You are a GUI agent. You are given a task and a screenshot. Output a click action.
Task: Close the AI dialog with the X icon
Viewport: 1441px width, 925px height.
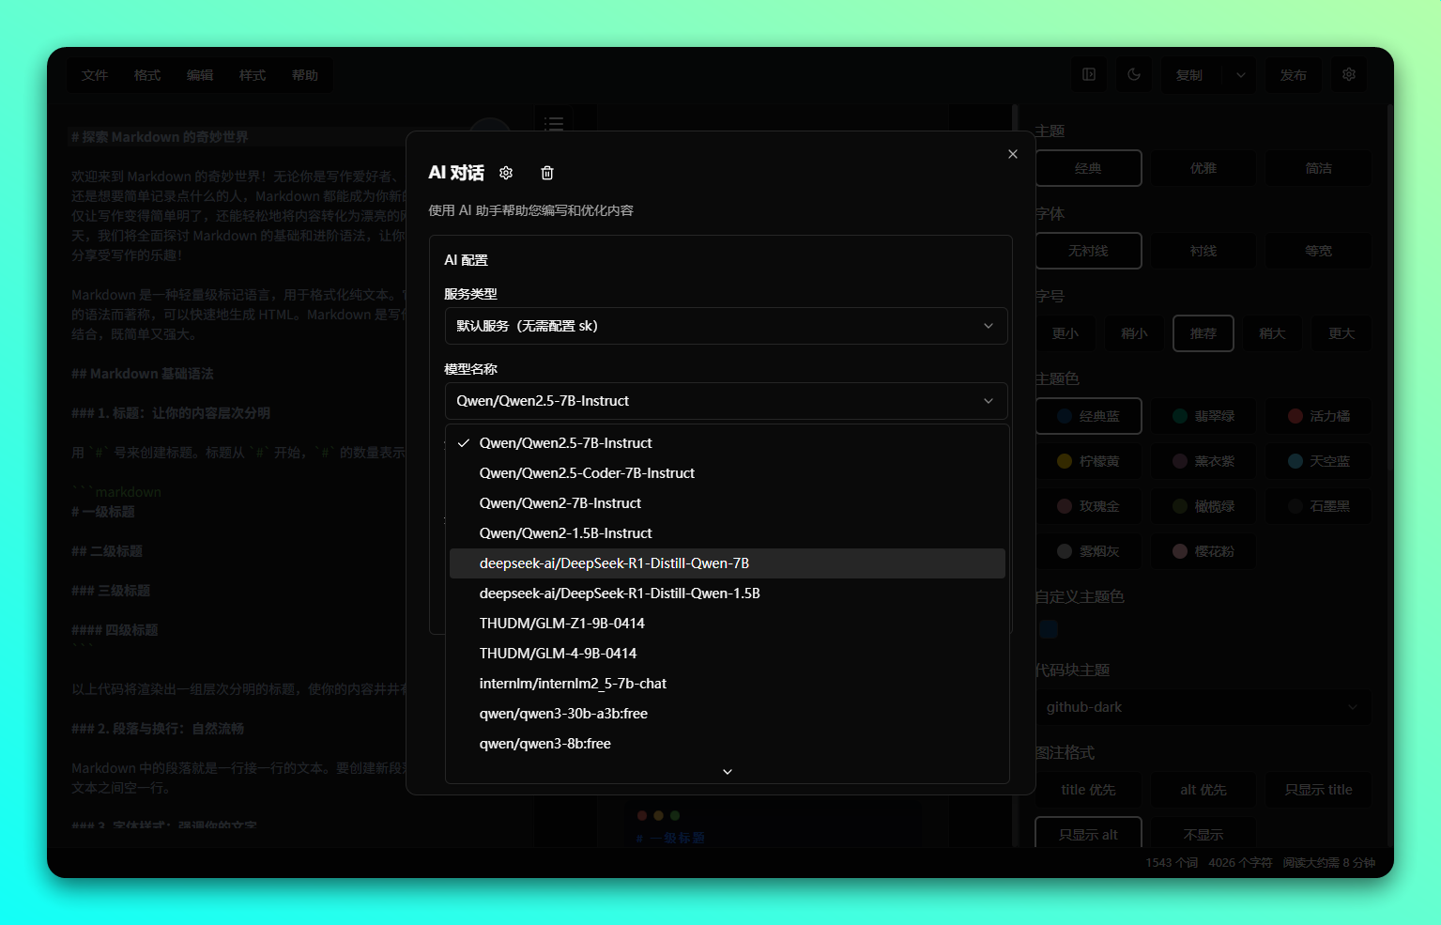coord(1013,154)
